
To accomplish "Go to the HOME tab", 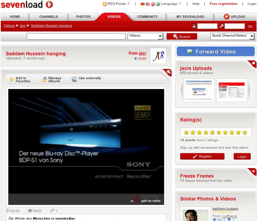I will [x=15, y=16].
